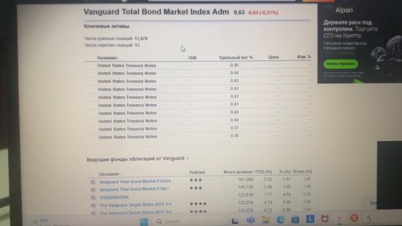This screenshot has width=402, height=226.
Task: Click the ISIN column header
Action: [192, 58]
